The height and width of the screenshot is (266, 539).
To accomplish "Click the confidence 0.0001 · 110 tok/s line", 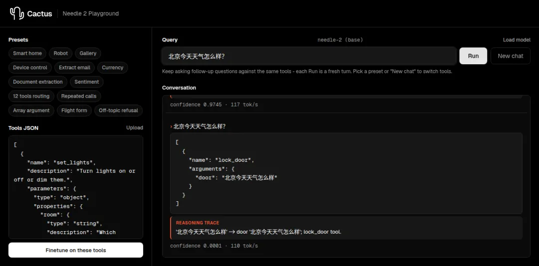I will (x=214, y=246).
